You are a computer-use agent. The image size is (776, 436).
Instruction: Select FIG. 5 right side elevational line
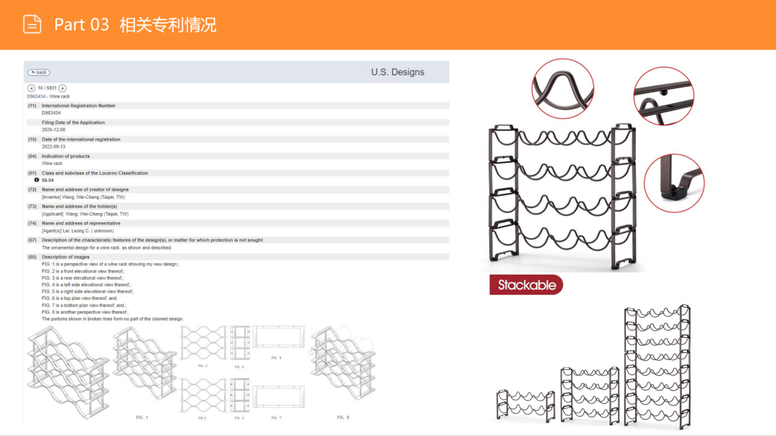point(88,292)
